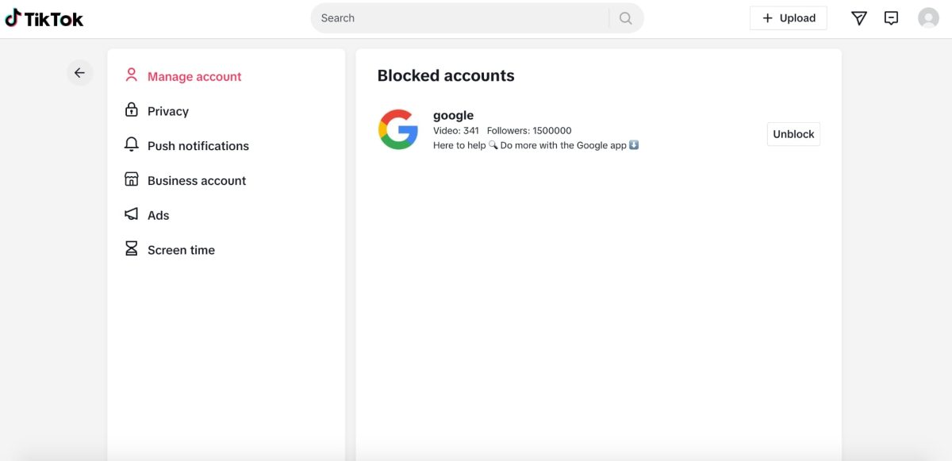952x461 pixels.
Task: Click the lock icon beside Privacy
Action: coord(132,110)
